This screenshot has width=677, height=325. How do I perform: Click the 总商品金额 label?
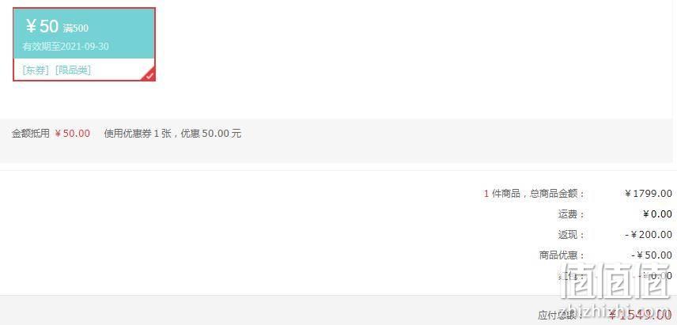click(557, 194)
